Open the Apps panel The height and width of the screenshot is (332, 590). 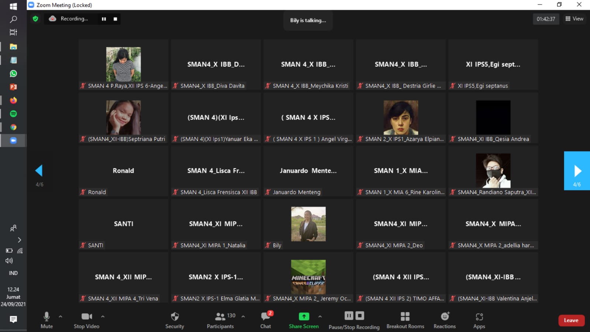[479, 320]
